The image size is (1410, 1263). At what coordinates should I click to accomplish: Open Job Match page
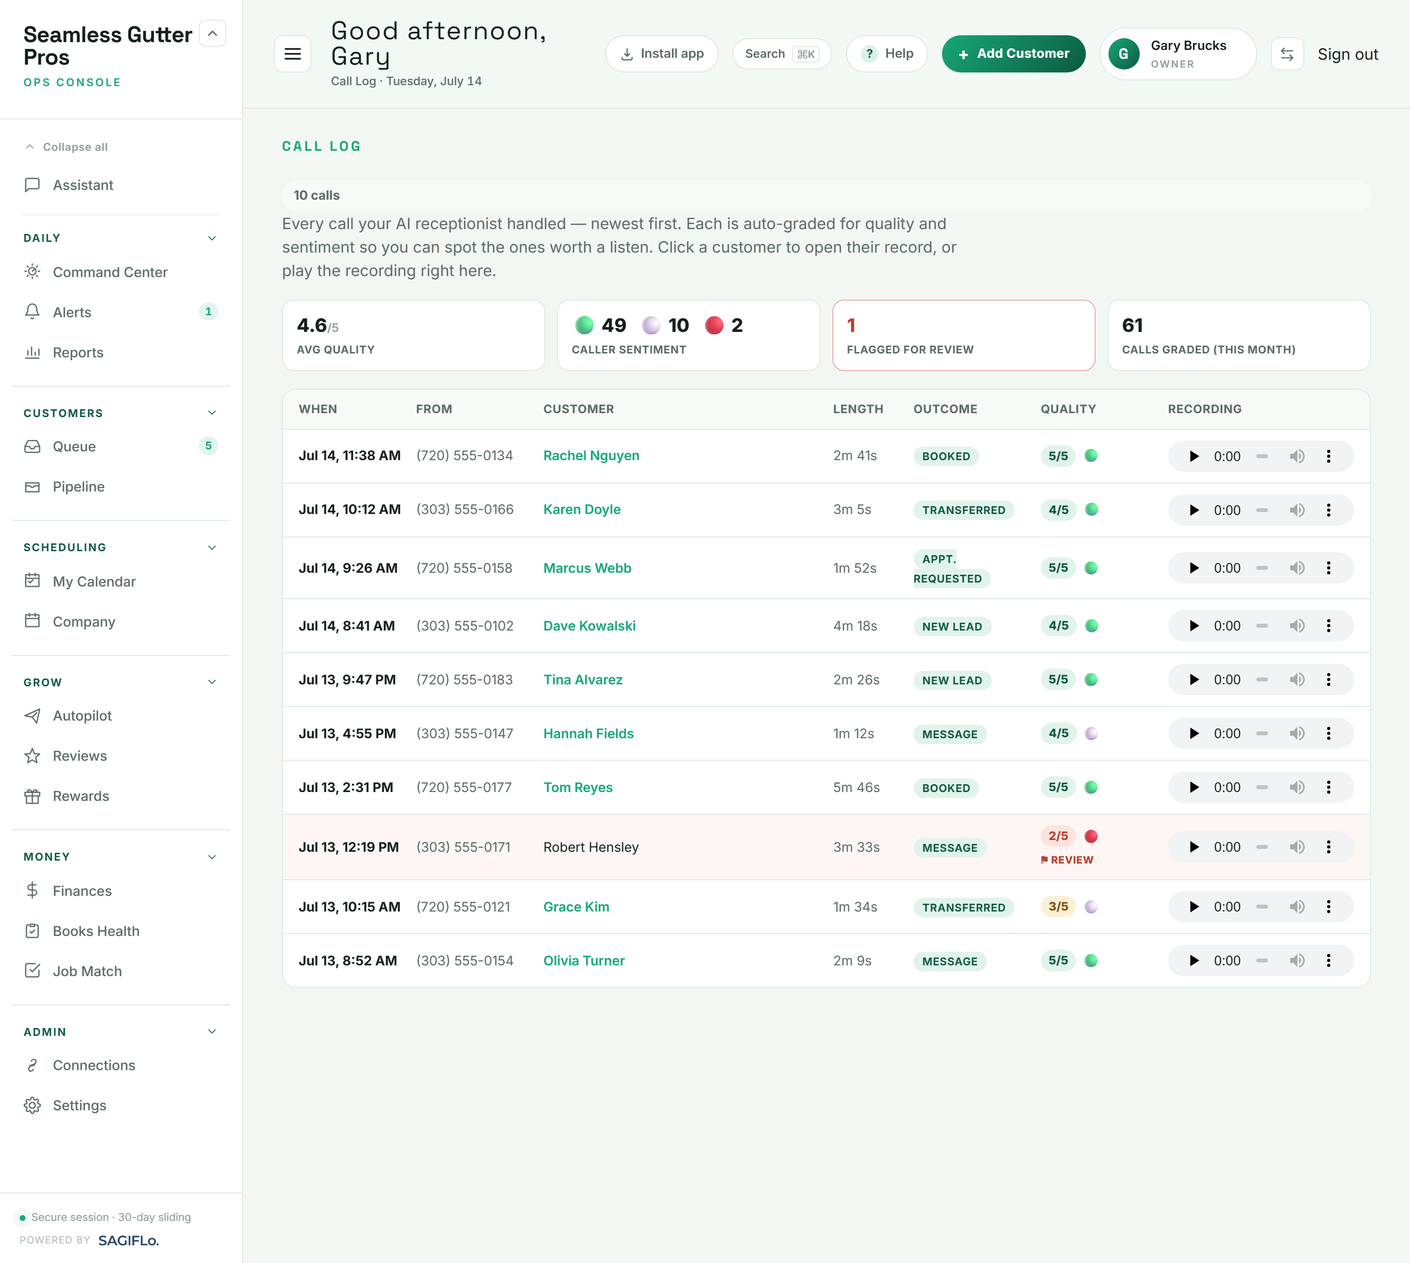(x=121, y=972)
